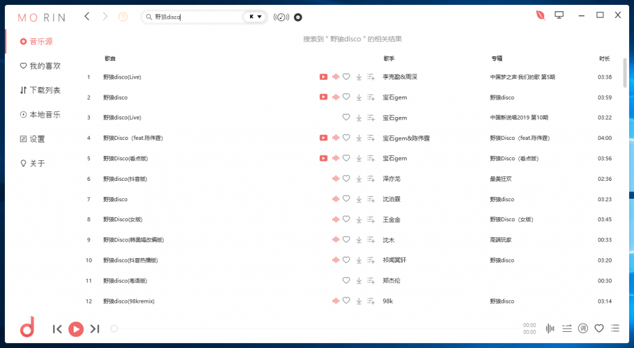Click the 歌曲 column header
This screenshot has width=634, height=348.
coord(110,59)
